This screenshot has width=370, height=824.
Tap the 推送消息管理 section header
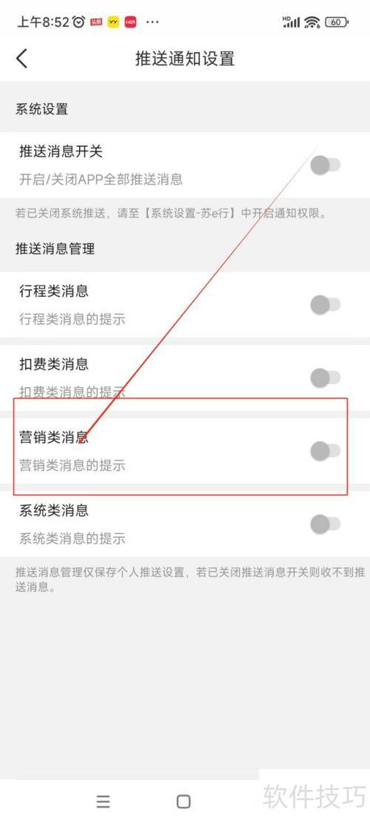55,248
